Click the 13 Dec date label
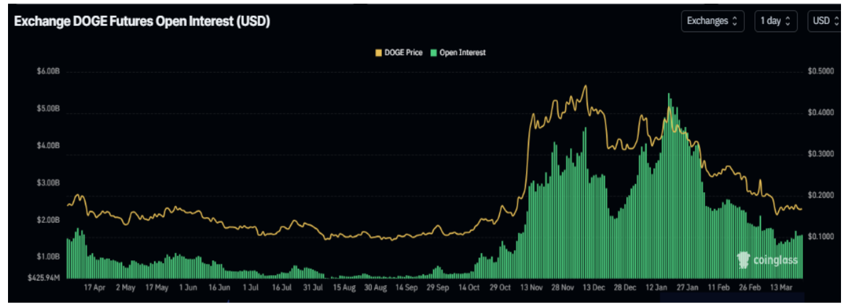The height and width of the screenshot is (307, 845). (593, 288)
